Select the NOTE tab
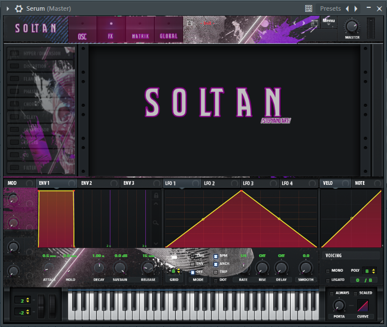Viewport: 387px width, 327px height. (367, 183)
